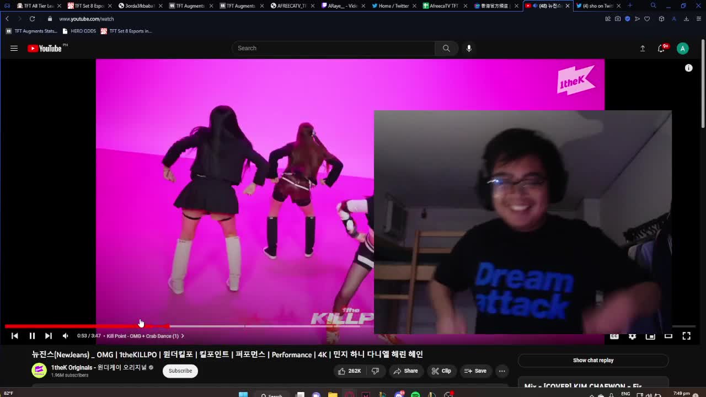Open the YouTube guide hamburger menu
The image size is (706, 397).
click(14, 49)
